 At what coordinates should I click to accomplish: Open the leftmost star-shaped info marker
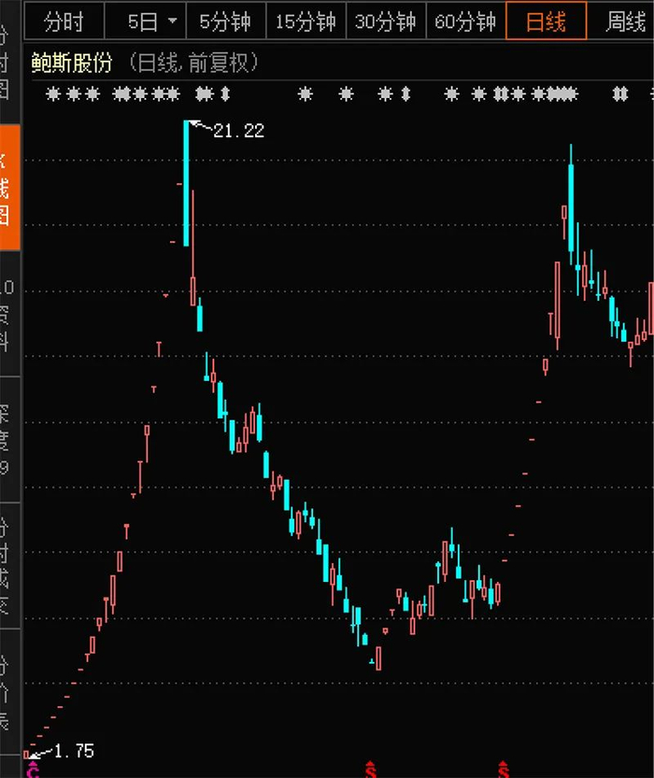tap(53, 93)
